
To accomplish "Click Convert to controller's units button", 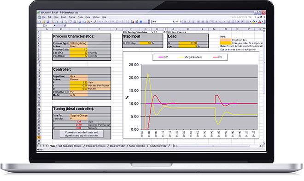I will 82,134.
